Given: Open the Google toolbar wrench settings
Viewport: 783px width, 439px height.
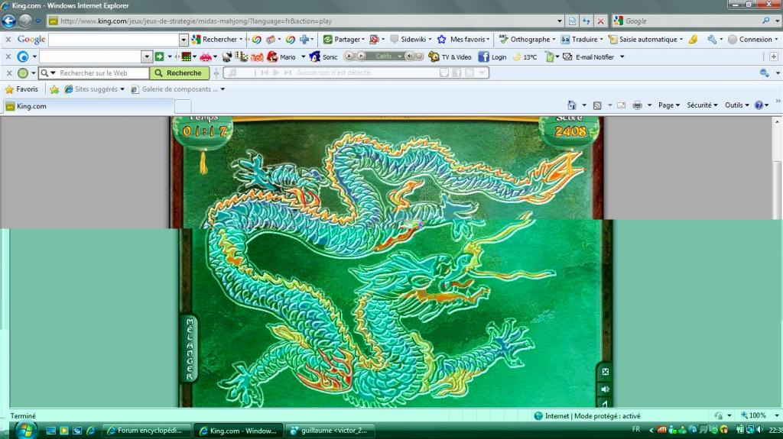Looking at the screenshot, I should coord(712,40).
